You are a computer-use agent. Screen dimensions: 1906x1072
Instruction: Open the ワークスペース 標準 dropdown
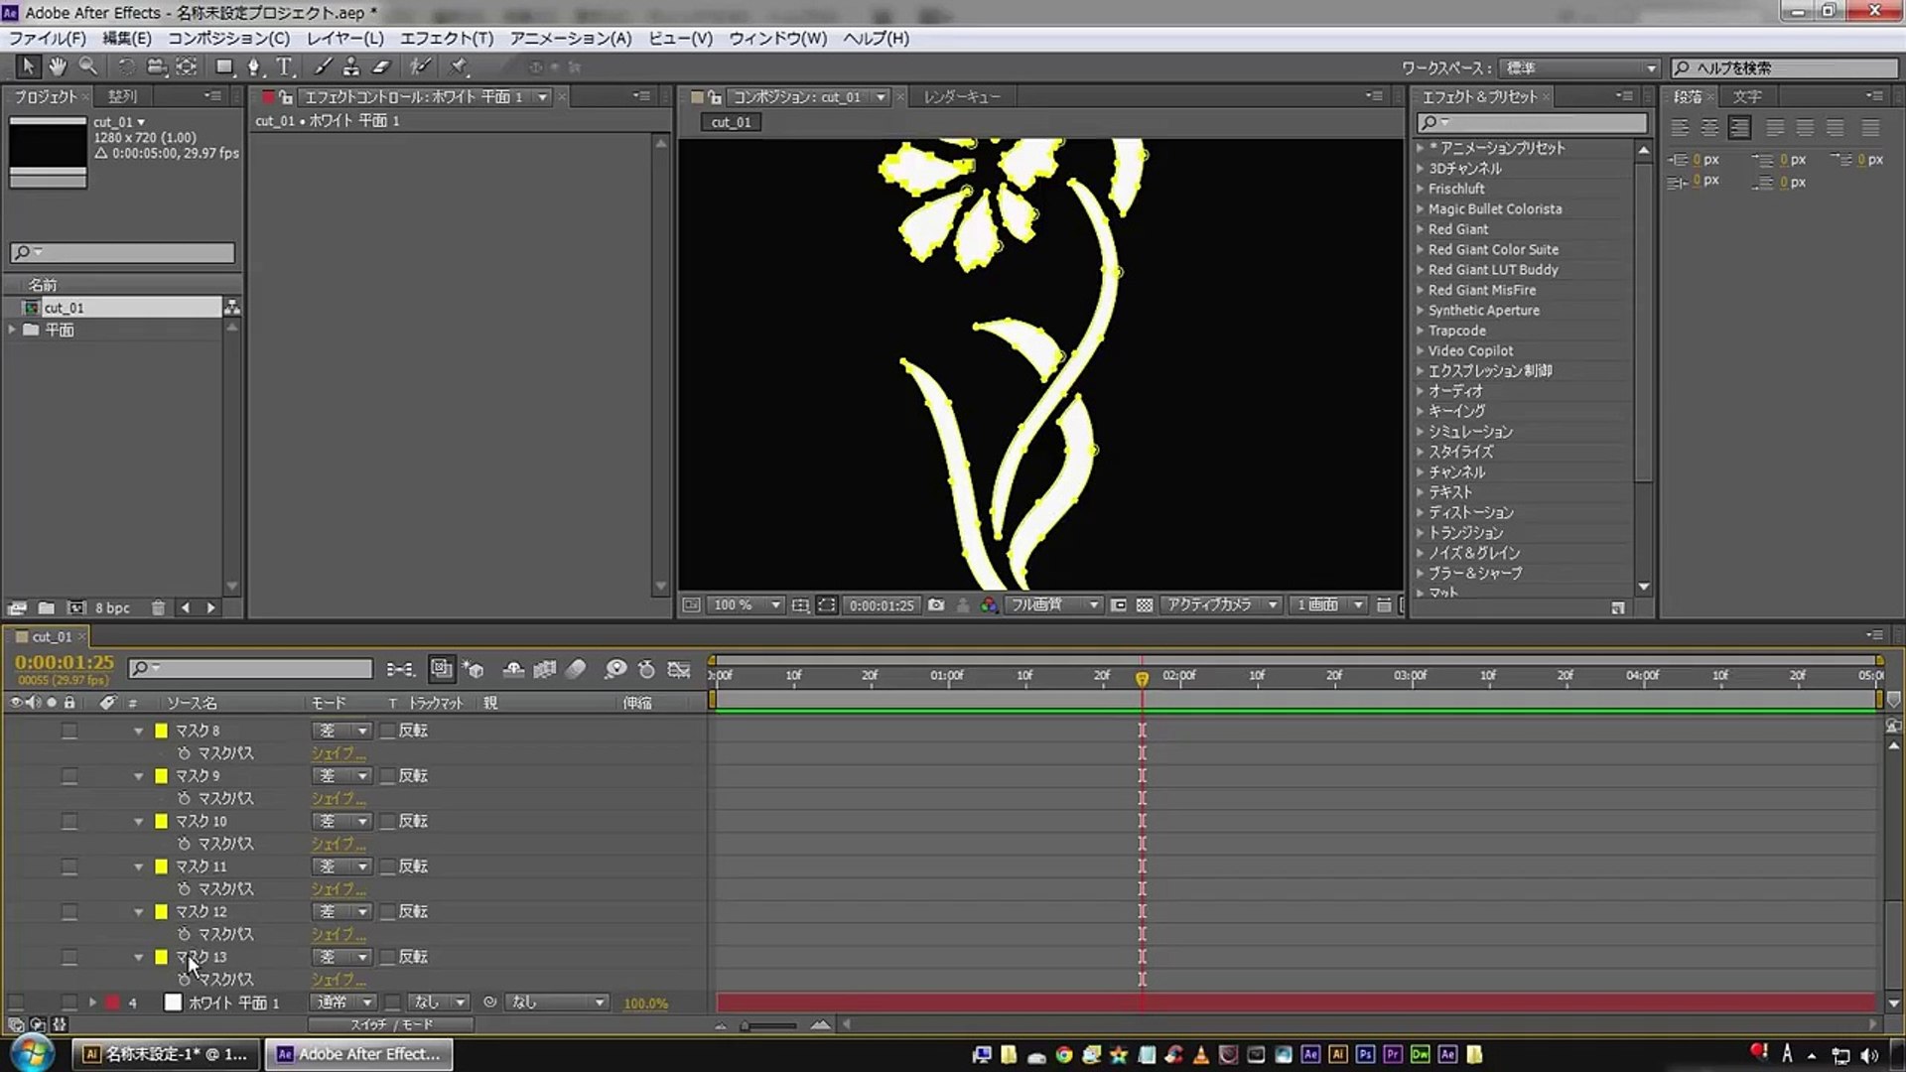coord(1578,67)
